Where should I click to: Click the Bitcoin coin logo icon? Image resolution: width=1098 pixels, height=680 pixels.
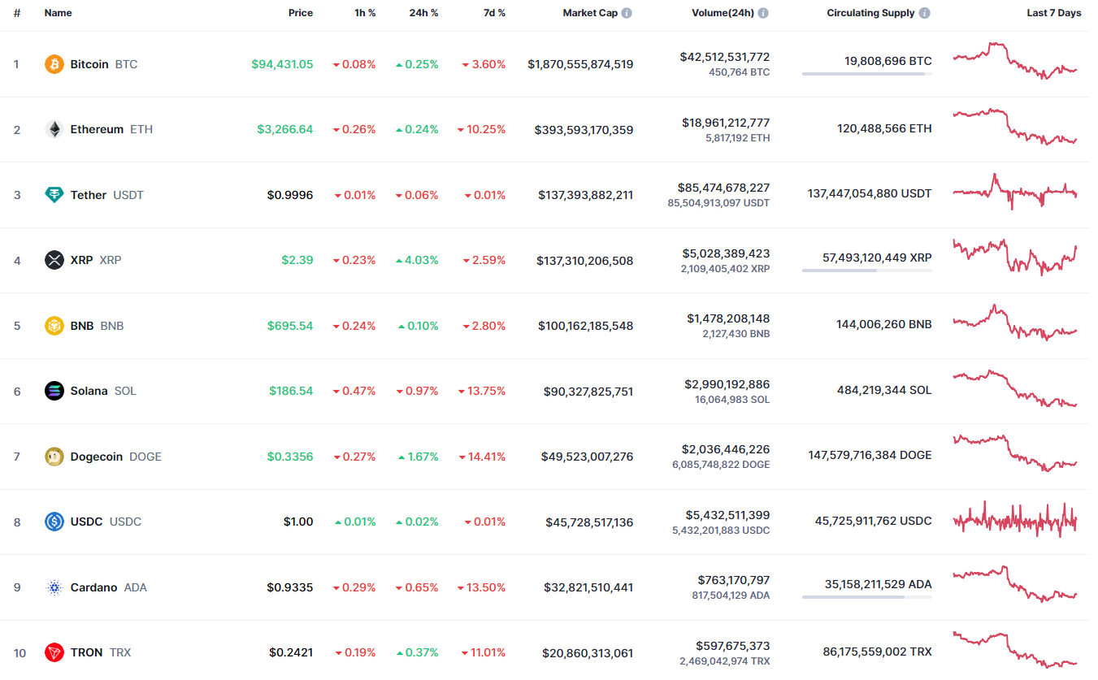[54, 64]
